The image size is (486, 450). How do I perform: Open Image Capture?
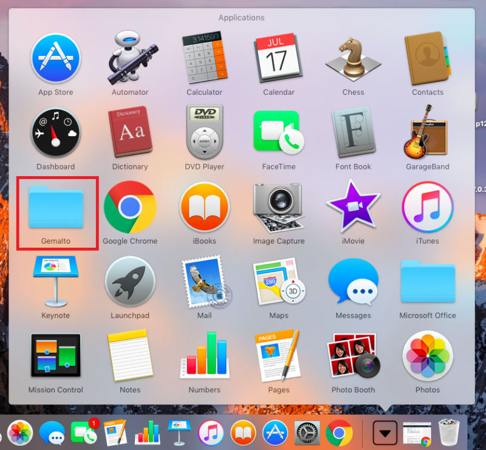(279, 207)
